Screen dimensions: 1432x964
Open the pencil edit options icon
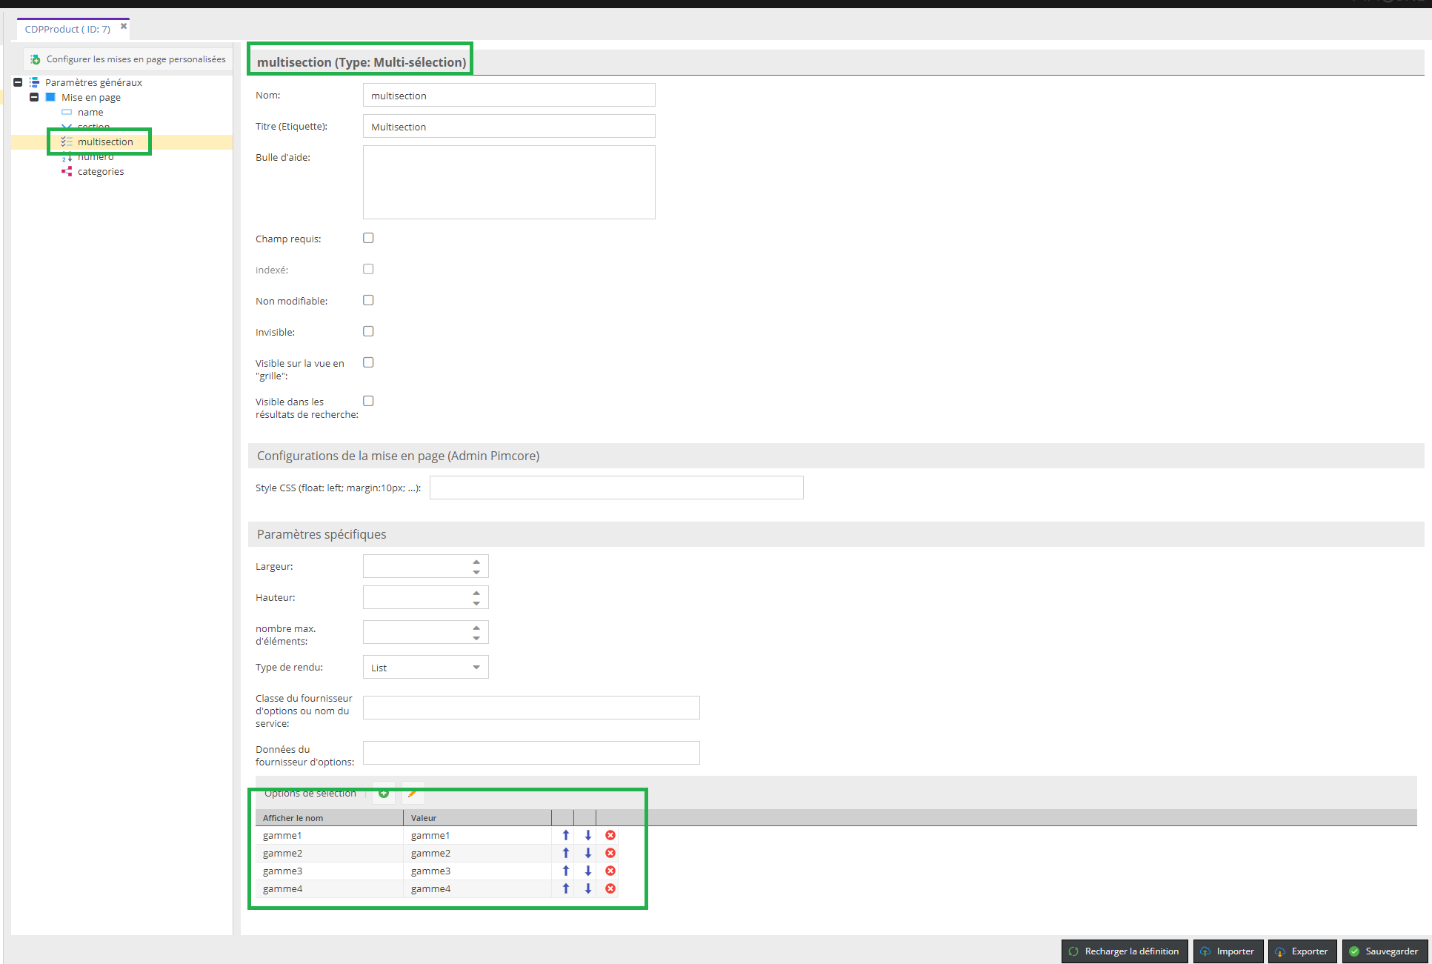pos(413,793)
